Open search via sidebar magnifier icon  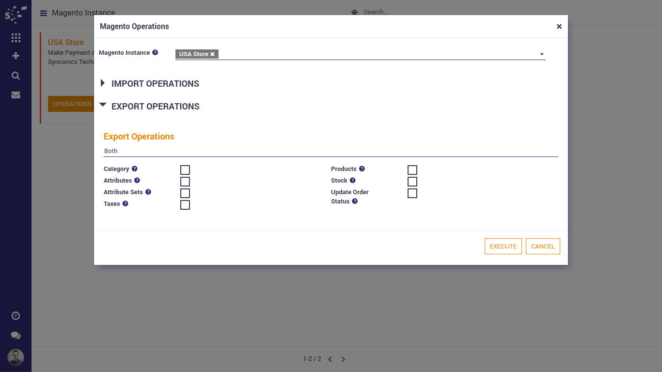(16, 76)
